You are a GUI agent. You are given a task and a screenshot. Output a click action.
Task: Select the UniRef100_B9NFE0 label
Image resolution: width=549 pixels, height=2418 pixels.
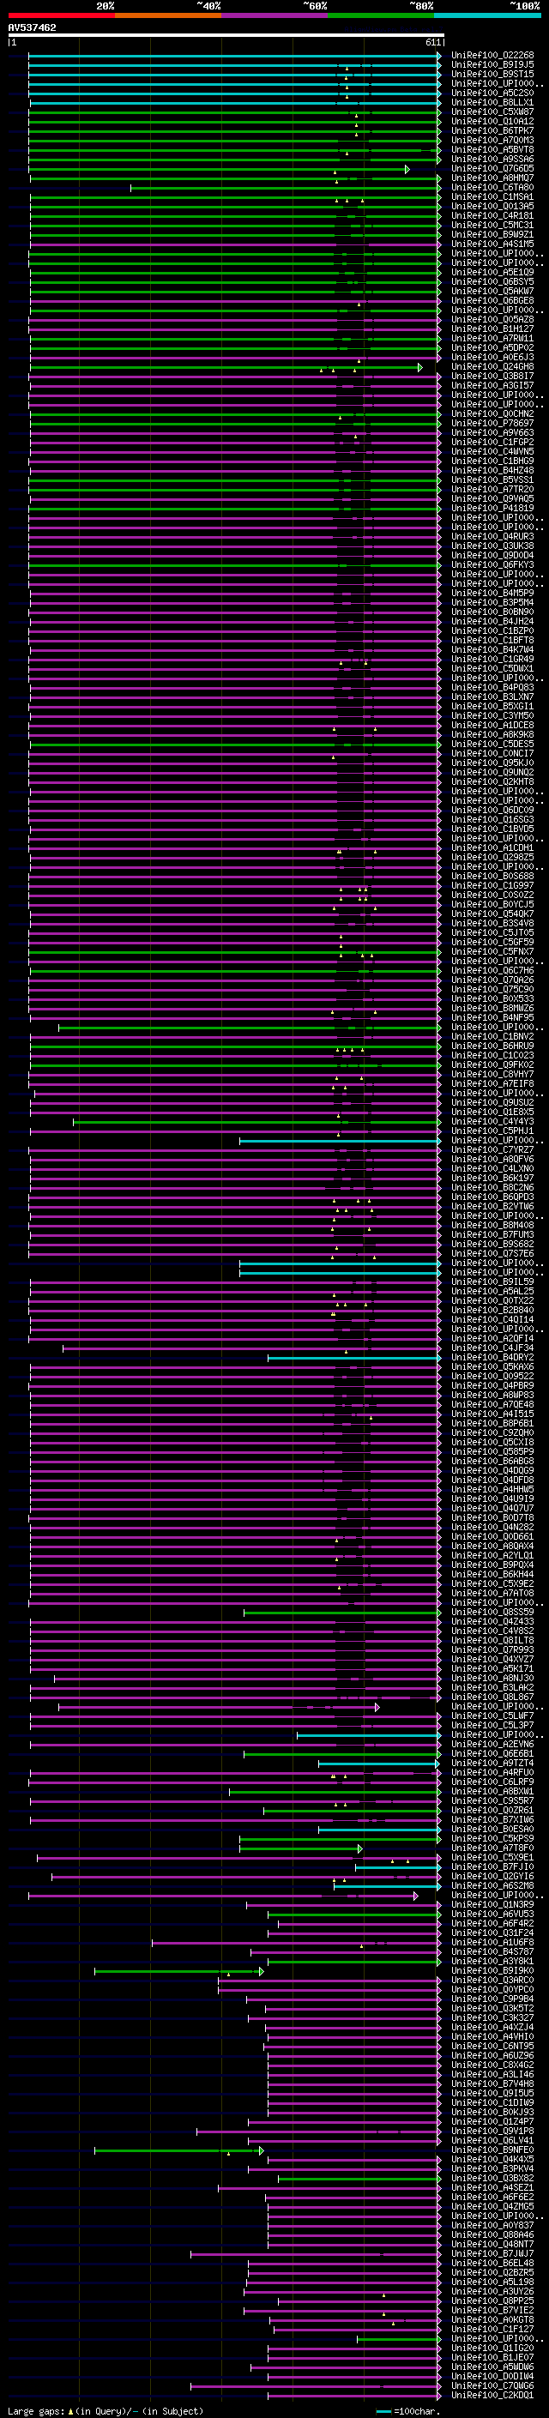coord(492,2150)
